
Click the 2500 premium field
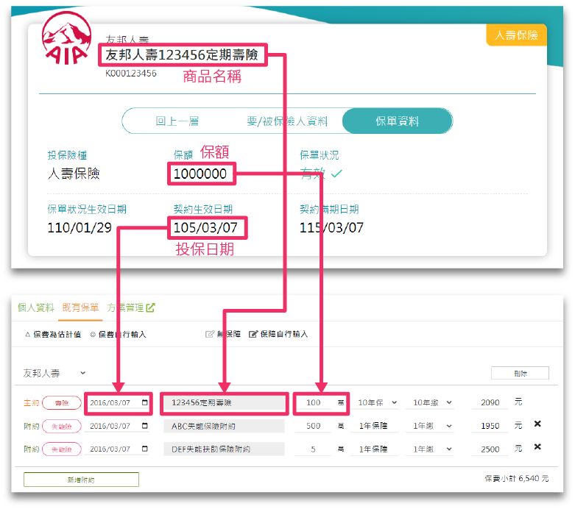point(490,449)
